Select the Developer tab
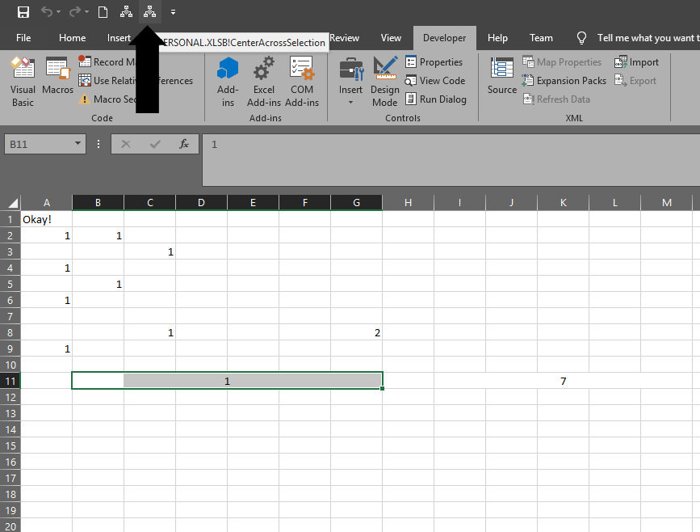The height and width of the screenshot is (532, 700). [445, 38]
